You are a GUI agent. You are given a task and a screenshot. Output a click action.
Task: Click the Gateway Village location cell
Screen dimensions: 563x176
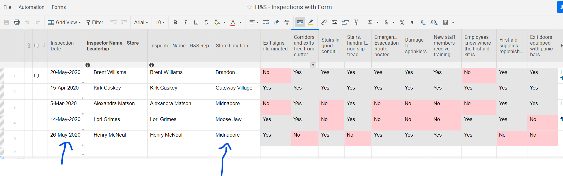[237, 91]
